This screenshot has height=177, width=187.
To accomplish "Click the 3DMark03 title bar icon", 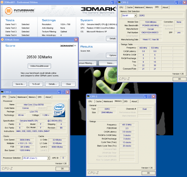I will (x=2, y=2).
